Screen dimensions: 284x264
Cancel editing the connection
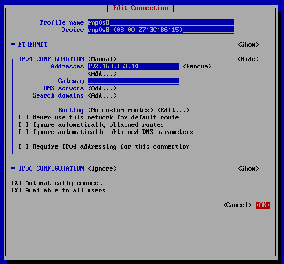click(x=237, y=205)
